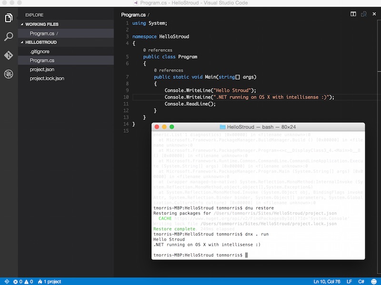The width and height of the screenshot is (381, 285).
Task: Change the LF line ending setting
Action: 349,282
